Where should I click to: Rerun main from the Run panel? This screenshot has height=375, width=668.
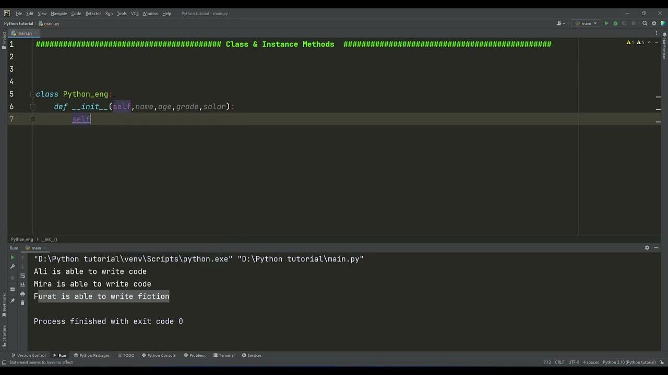13,257
